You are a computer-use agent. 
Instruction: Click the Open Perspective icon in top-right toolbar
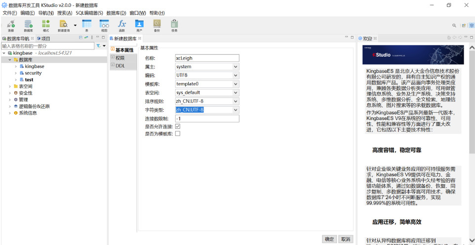[464, 26]
